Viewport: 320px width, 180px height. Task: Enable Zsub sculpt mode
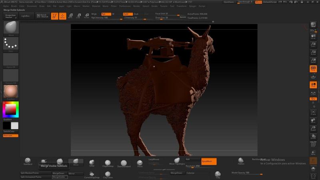click(136, 14)
